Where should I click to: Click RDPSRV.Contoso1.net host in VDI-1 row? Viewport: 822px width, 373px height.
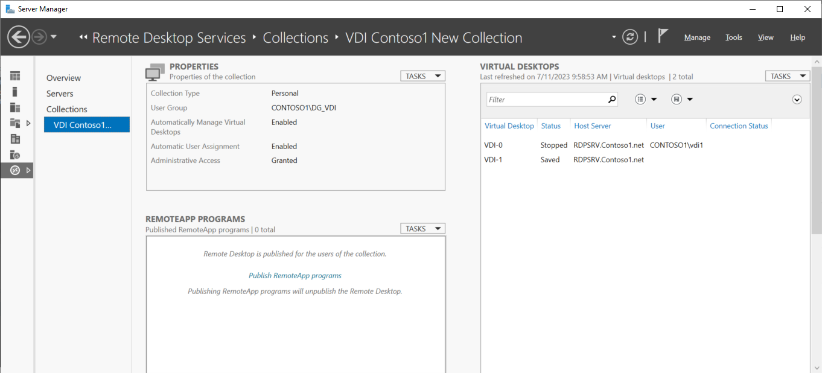609,159
